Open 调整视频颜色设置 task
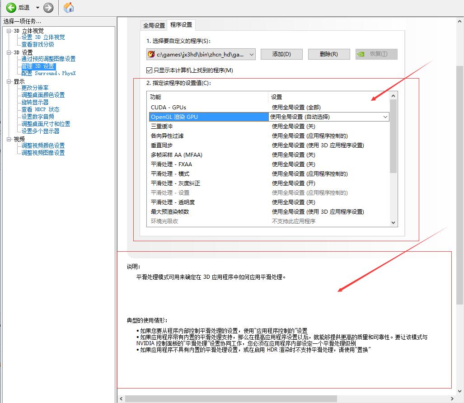This screenshot has height=403, width=464. (43, 145)
